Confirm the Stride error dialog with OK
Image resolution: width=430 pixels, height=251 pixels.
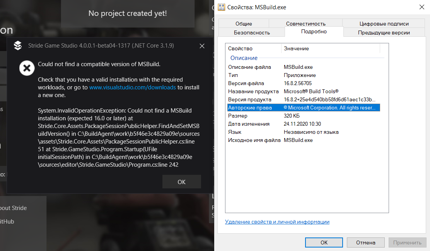181,182
